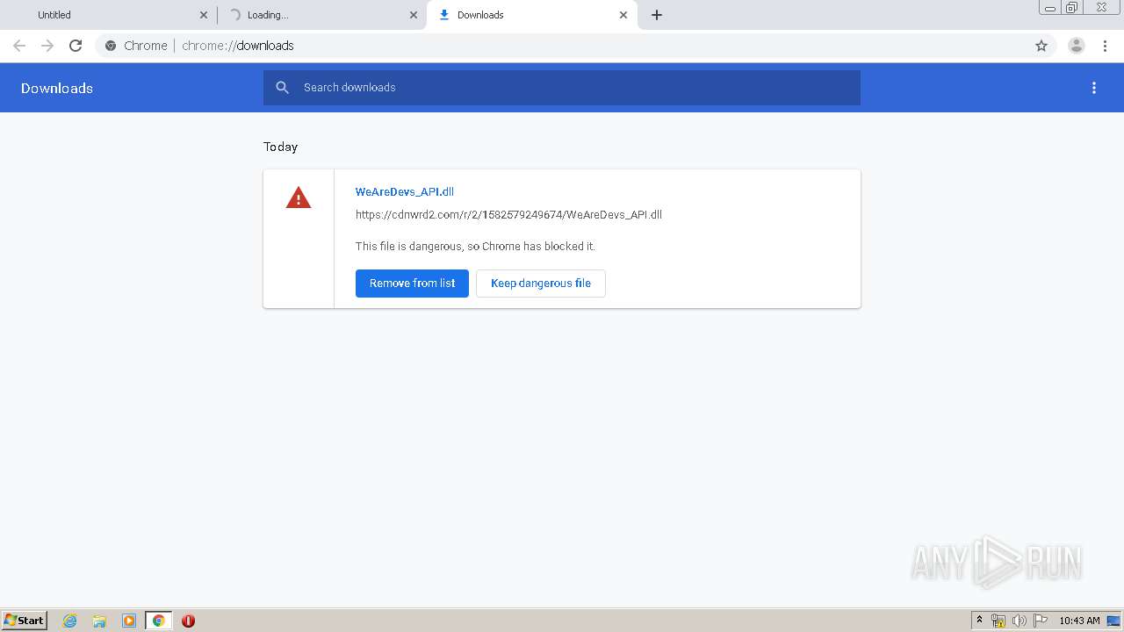Click the search magnifier icon in Downloads
The height and width of the screenshot is (632, 1124).
coord(283,88)
